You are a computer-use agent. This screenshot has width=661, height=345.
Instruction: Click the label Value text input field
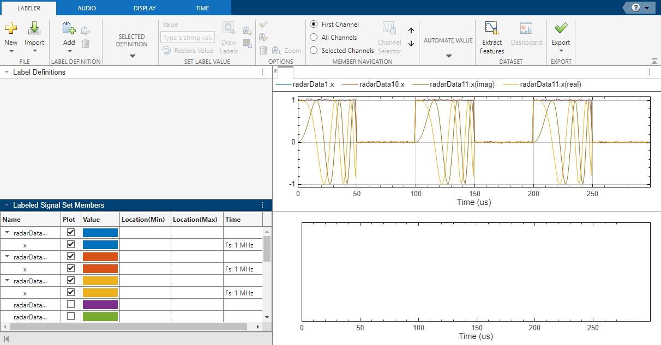tap(188, 38)
